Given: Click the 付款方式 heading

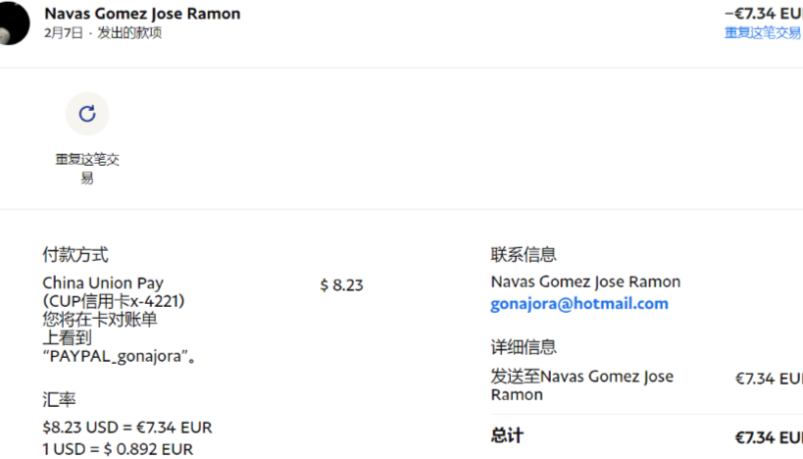Looking at the screenshot, I should coord(75,255).
